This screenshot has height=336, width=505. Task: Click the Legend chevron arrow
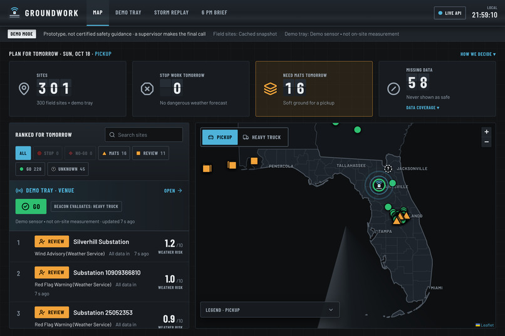pyautogui.click(x=331, y=310)
